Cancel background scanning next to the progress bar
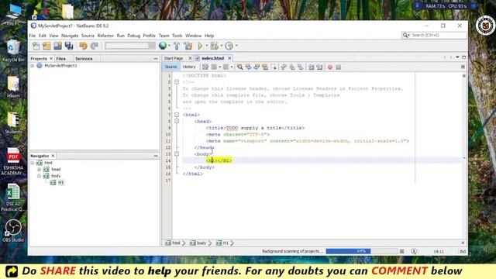This screenshot has height=279, width=496. tap(401, 251)
